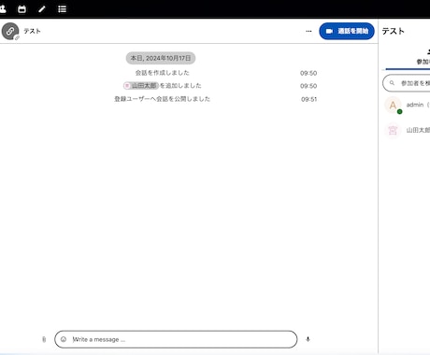Click the 09:51 message timestamp
Viewport: 430px width, 355px height.
click(x=308, y=99)
